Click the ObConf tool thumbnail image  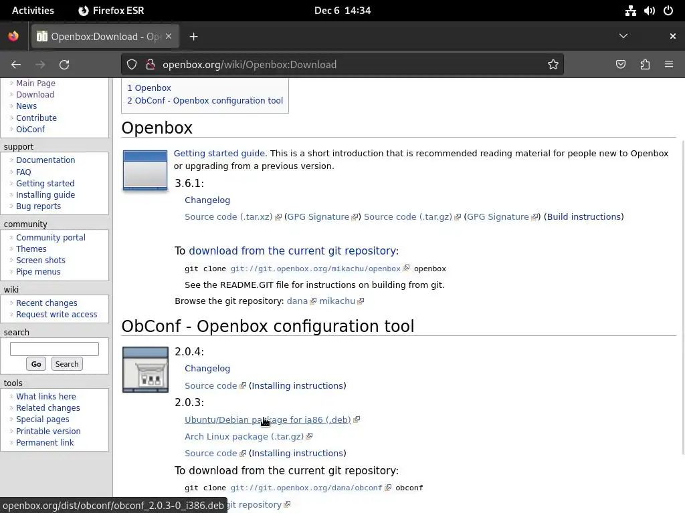point(145,369)
